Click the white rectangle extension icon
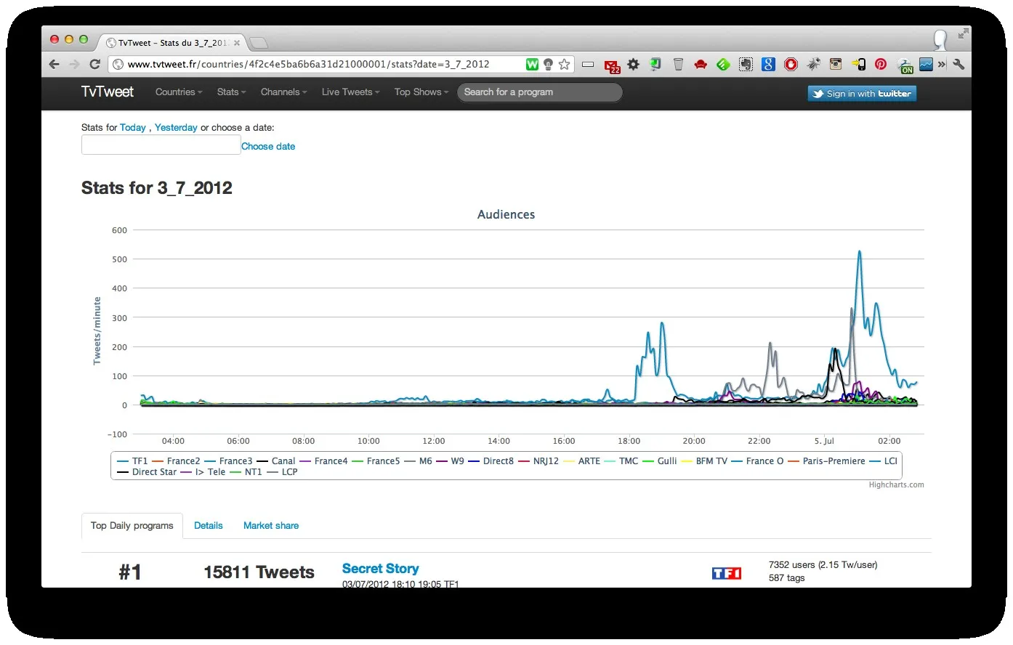The width and height of the screenshot is (1013, 645). click(588, 65)
